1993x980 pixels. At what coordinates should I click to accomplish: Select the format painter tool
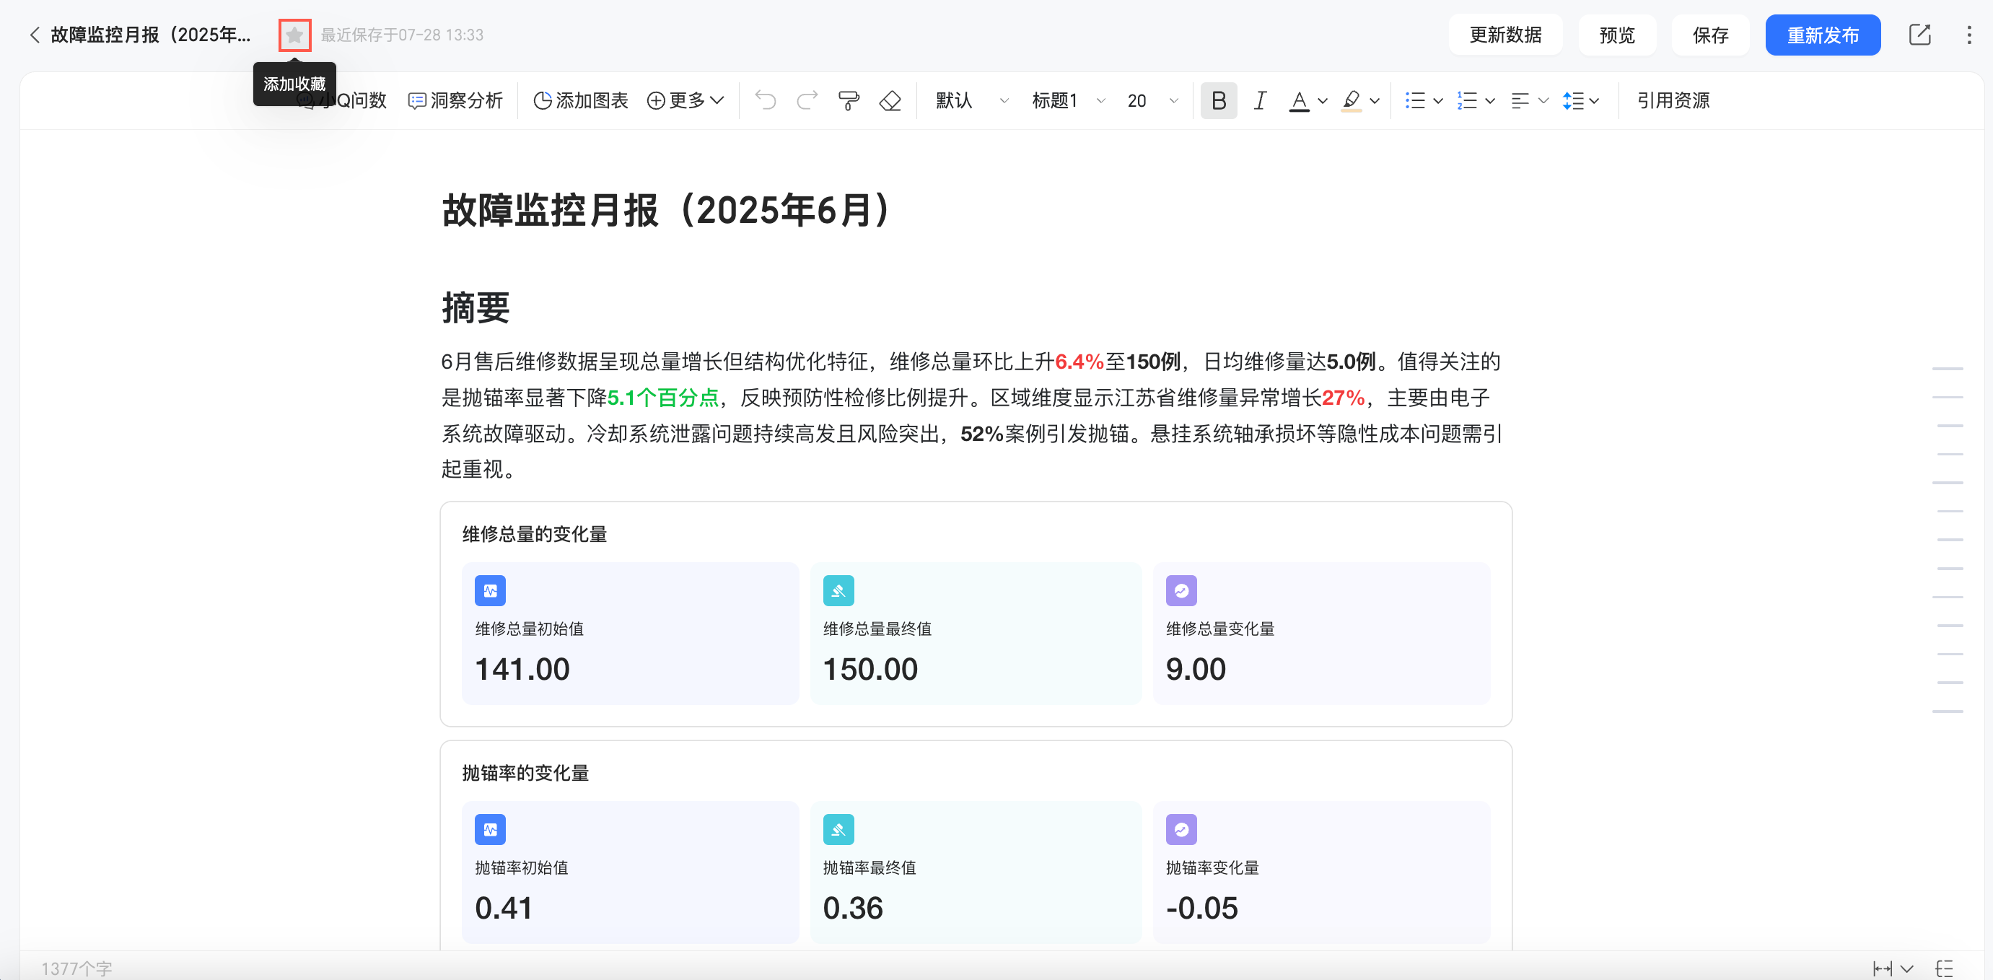(849, 100)
